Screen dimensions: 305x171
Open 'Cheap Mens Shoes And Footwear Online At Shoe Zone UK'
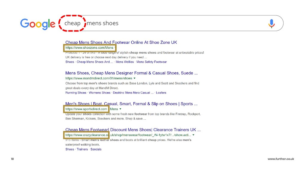tap(121, 42)
